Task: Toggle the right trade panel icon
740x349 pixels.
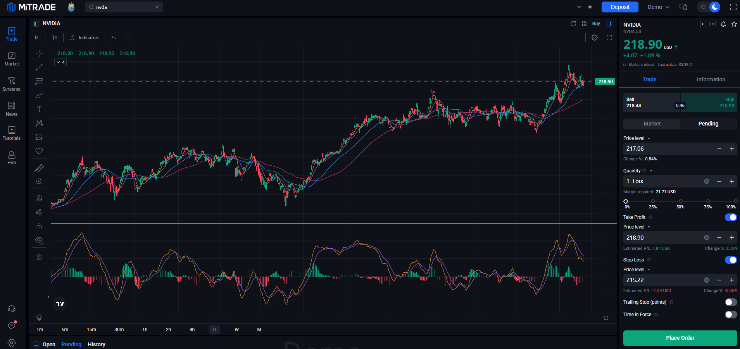Action: [x=609, y=24]
